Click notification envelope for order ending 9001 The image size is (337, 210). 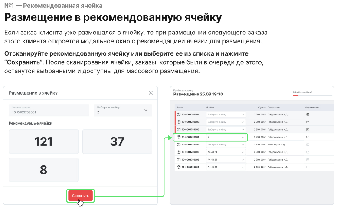[x=308, y=137]
